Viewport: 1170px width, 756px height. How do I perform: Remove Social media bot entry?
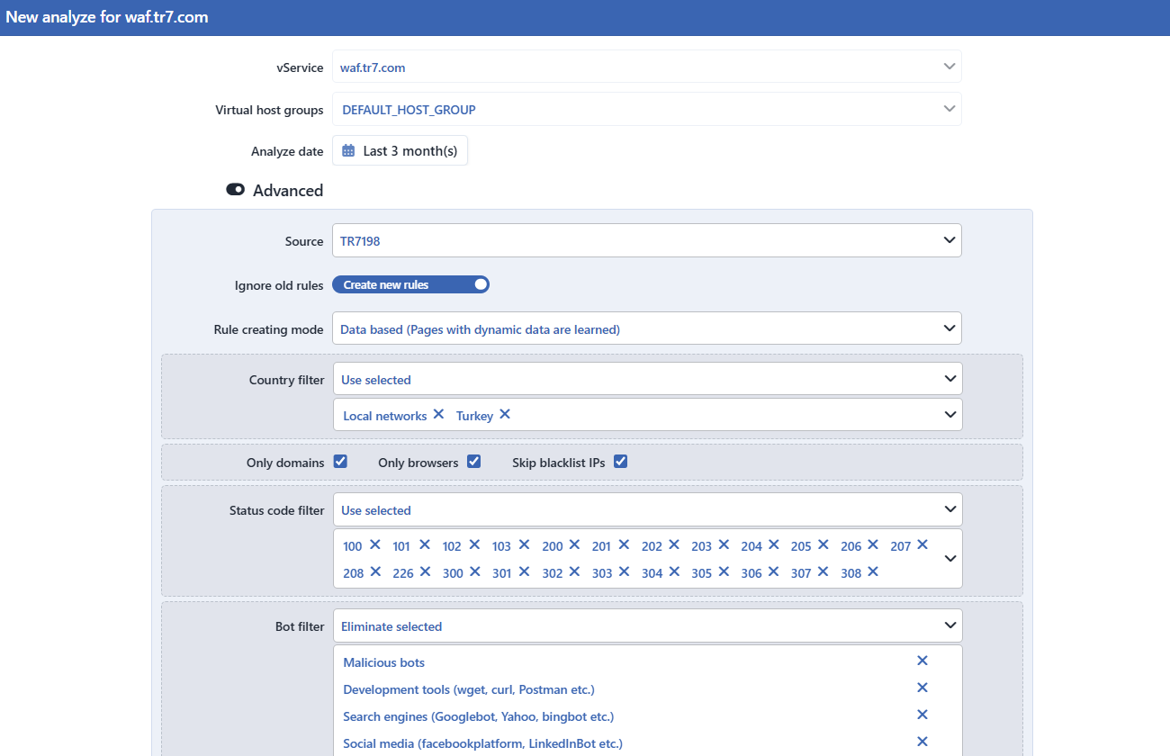click(922, 742)
